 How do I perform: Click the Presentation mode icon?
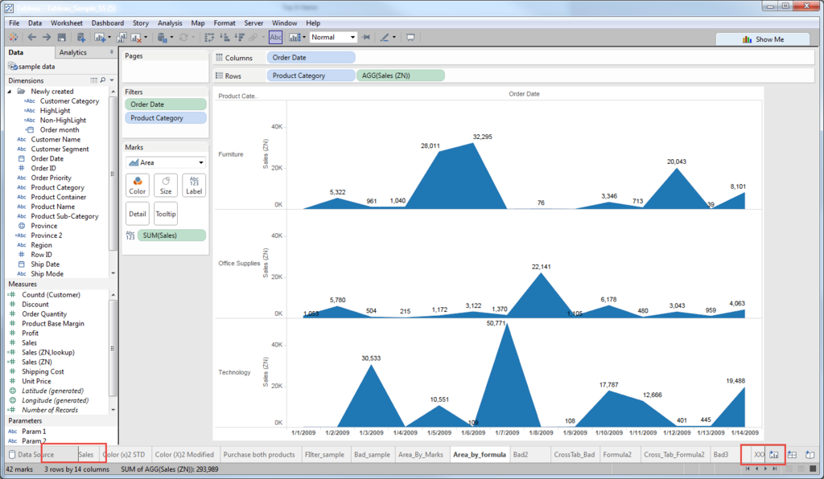click(410, 37)
